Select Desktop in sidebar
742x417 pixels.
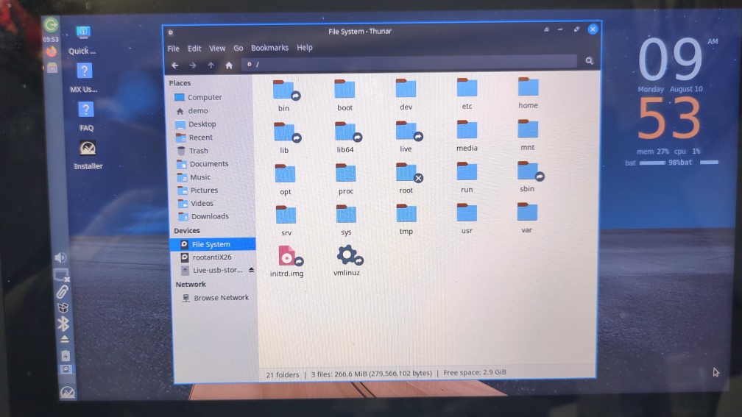point(196,124)
